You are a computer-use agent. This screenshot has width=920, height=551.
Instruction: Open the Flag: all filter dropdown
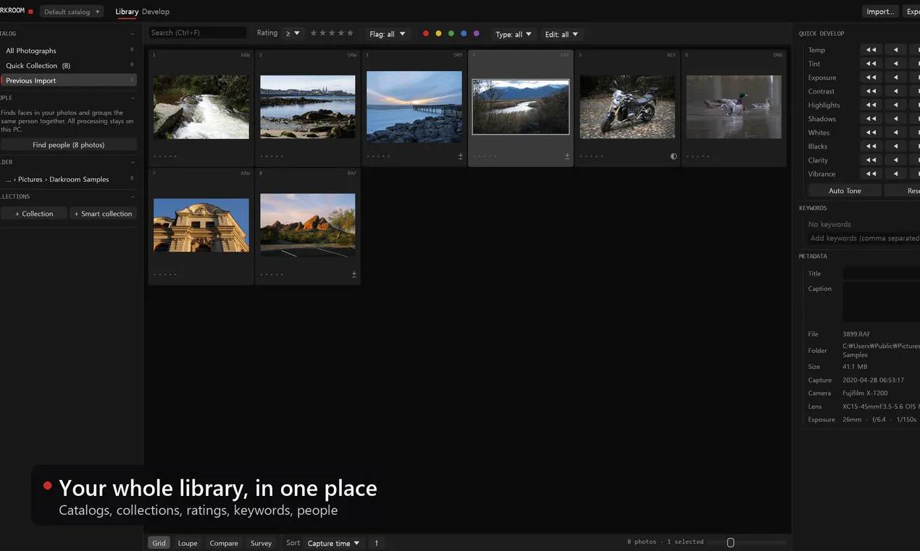tap(388, 34)
